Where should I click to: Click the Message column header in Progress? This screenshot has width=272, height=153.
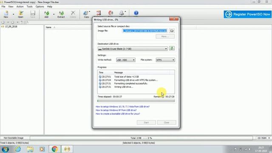tap(142, 73)
